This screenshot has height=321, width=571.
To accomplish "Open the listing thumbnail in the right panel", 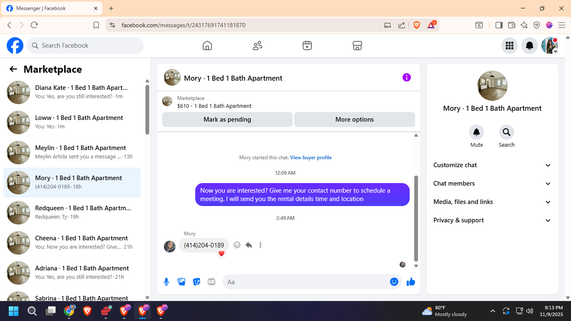I will (x=492, y=86).
